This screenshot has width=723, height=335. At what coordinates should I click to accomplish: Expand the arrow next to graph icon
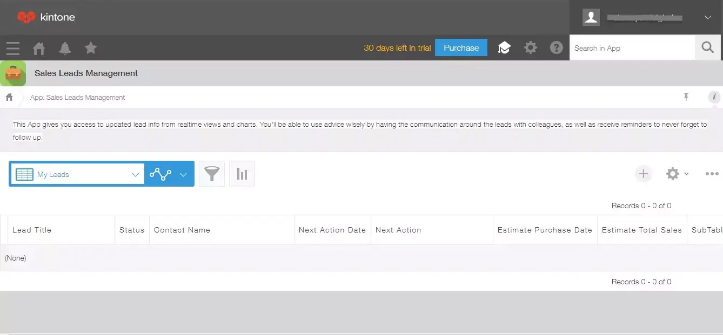point(183,174)
